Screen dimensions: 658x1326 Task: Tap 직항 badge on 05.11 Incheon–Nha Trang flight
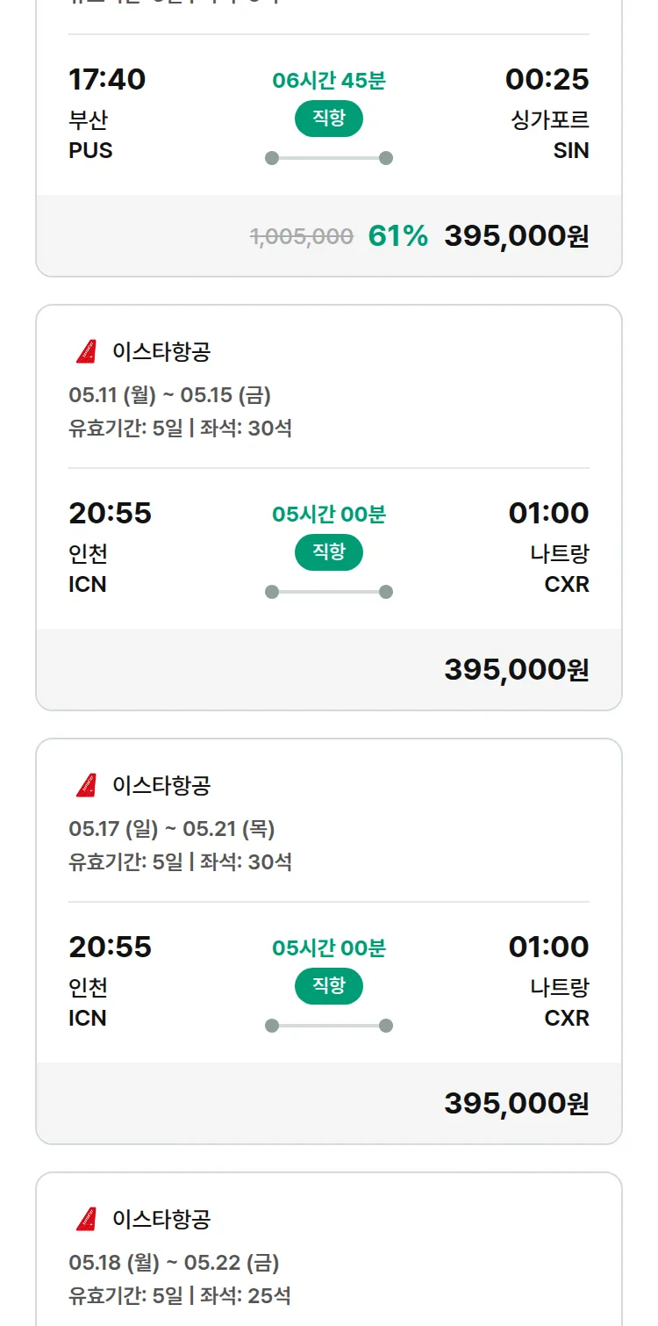coord(329,553)
